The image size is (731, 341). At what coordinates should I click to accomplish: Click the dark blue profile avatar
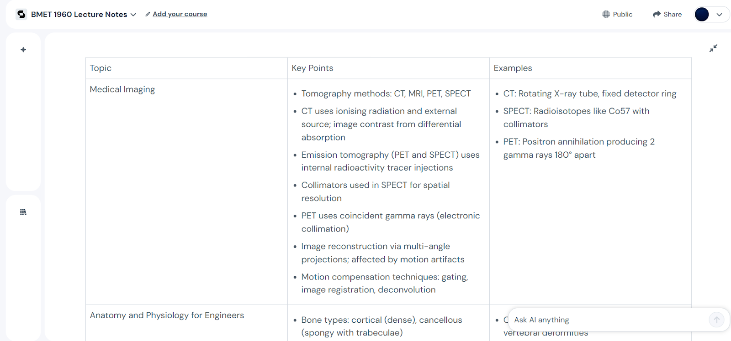pyautogui.click(x=701, y=15)
